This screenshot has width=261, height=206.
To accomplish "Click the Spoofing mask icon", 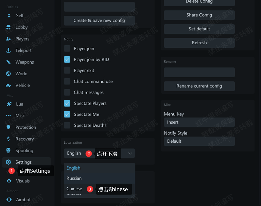I will click(8, 150).
